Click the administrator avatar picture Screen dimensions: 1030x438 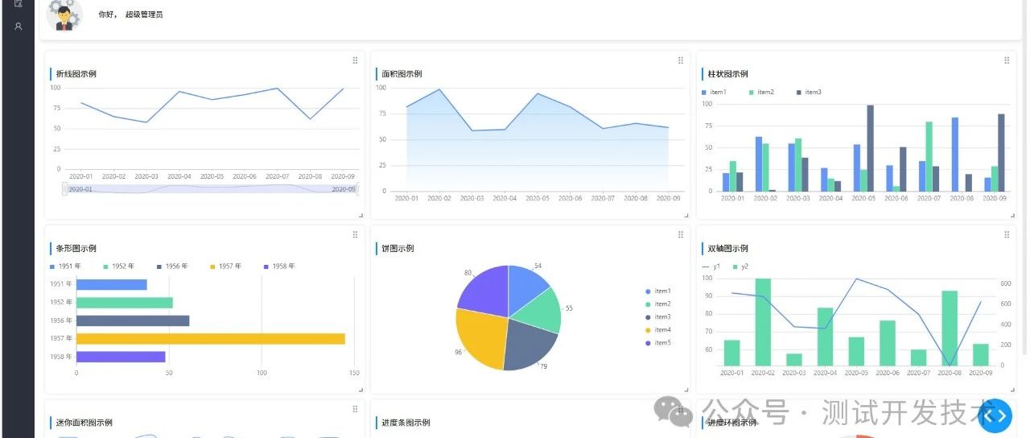pyautogui.click(x=64, y=14)
